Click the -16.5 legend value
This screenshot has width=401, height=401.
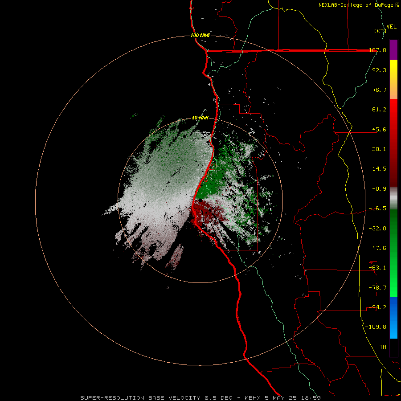(377, 209)
